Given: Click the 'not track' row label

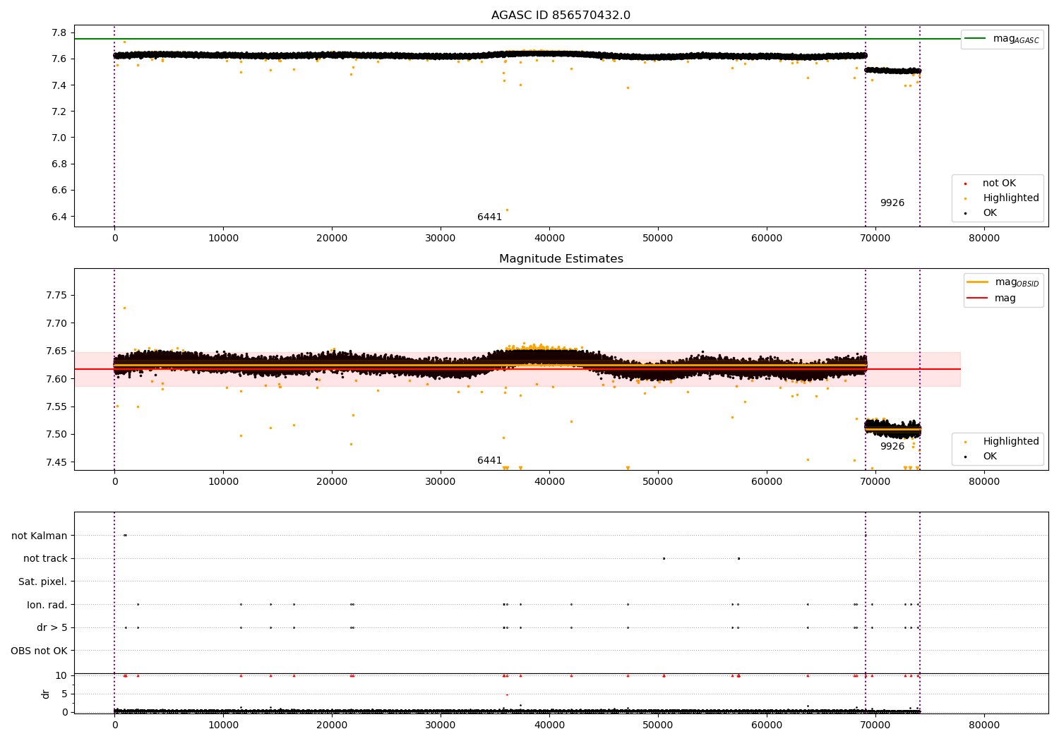Looking at the screenshot, I should [x=45, y=559].
